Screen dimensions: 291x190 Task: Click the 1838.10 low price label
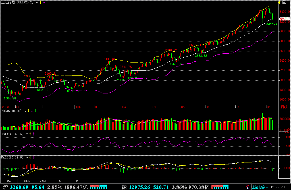pyautogui.click(x=43, y=90)
